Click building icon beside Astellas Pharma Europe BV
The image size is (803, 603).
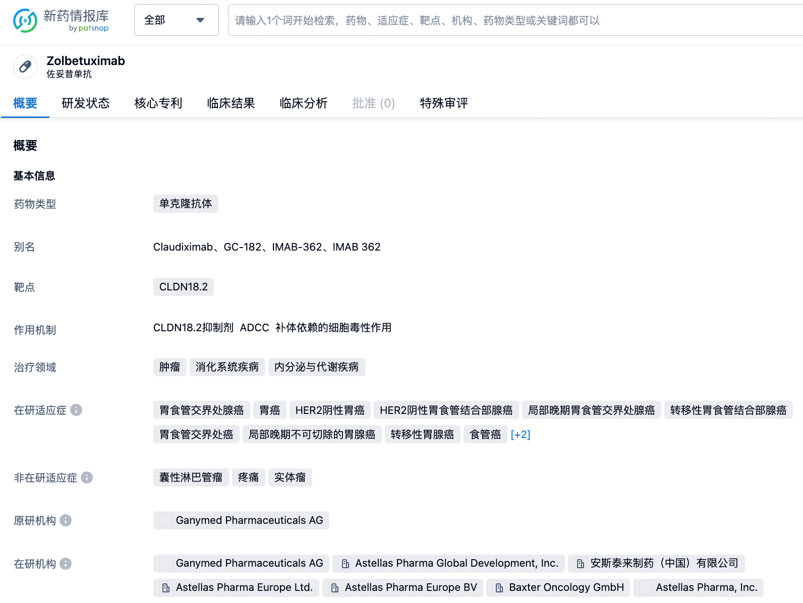(x=335, y=588)
